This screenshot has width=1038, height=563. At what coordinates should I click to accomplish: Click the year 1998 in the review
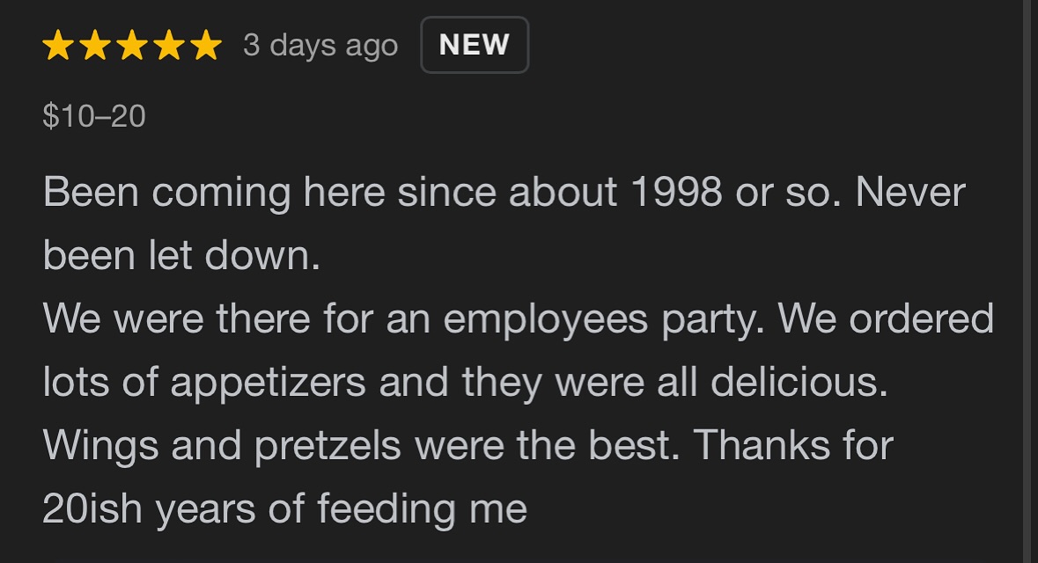676,192
